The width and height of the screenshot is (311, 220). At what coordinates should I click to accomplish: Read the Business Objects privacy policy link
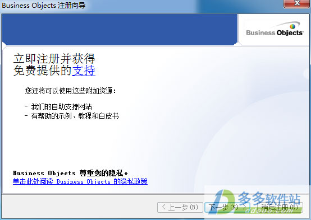click(x=80, y=181)
